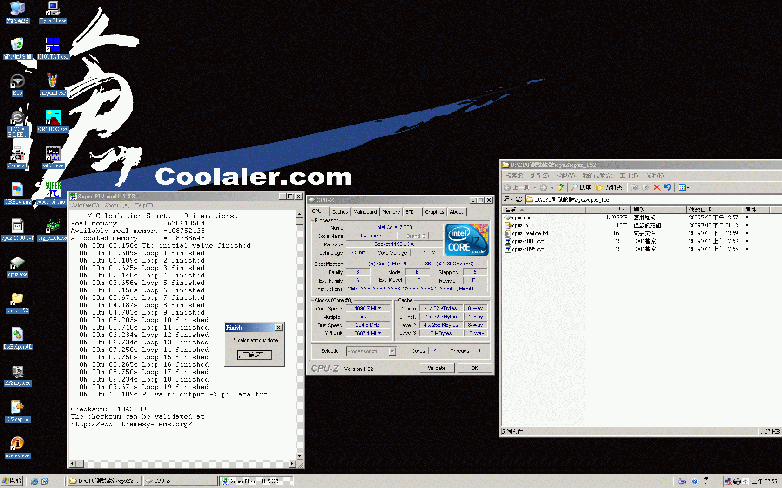The height and width of the screenshot is (488, 782).
Task: Open the cpuz_152 desktop folder
Action: pos(17,302)
